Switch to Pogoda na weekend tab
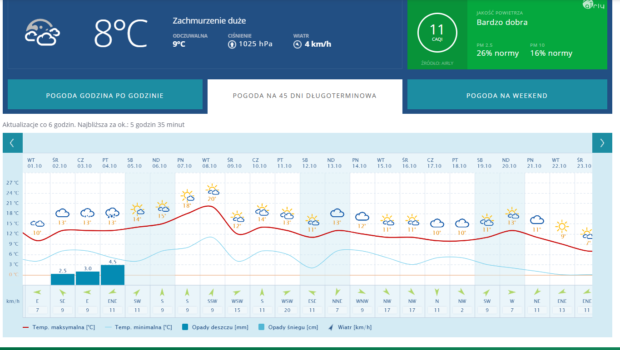This screenshot has height=350, width=620. [x=507, y=96]
